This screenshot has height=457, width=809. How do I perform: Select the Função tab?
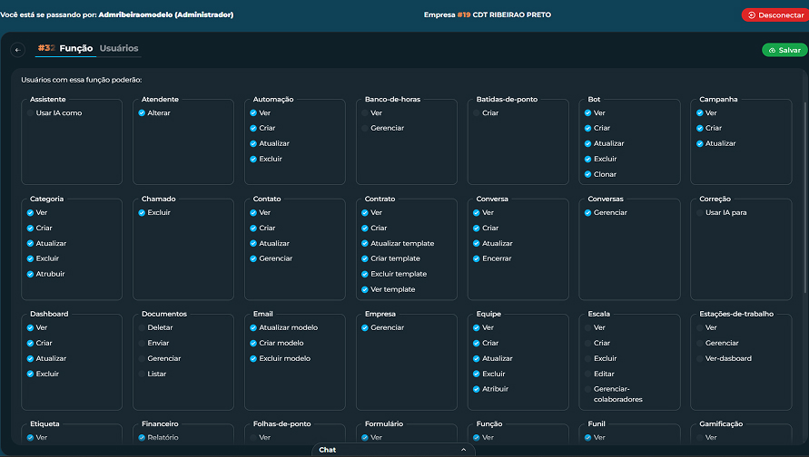[x=76, y=48]
